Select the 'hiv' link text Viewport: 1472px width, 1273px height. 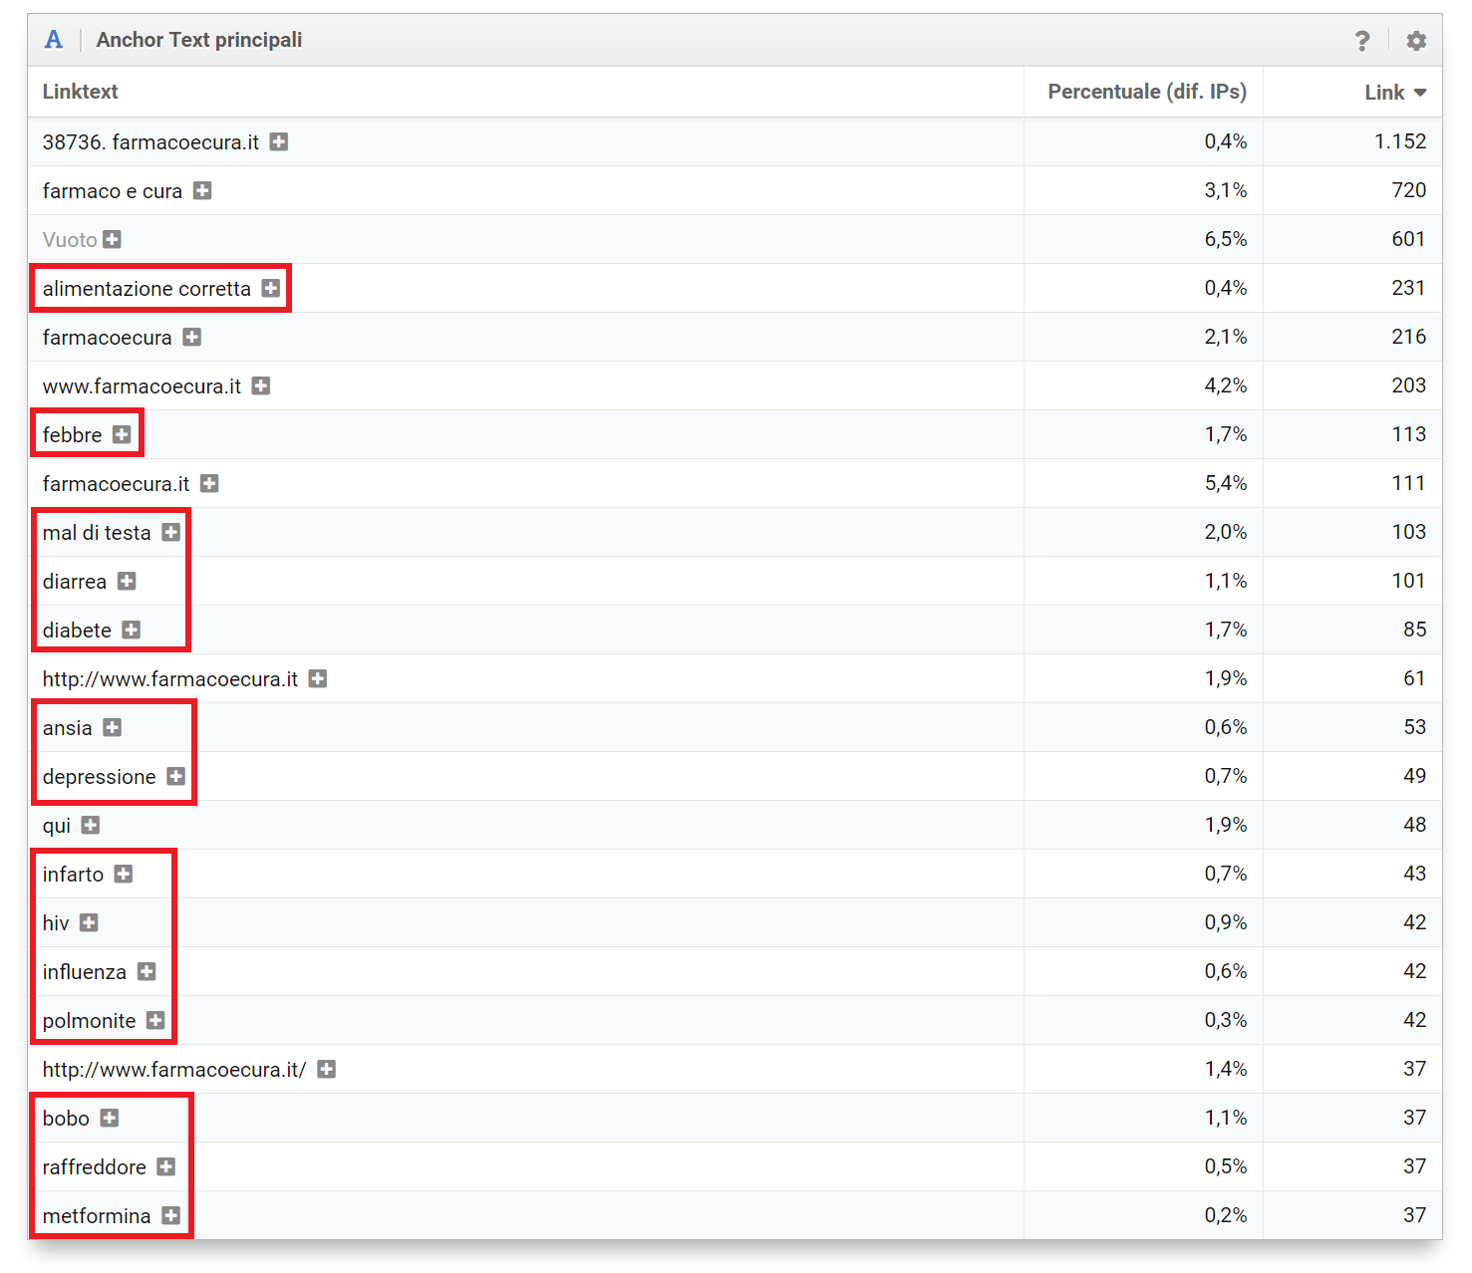click(x=56, y=923)
